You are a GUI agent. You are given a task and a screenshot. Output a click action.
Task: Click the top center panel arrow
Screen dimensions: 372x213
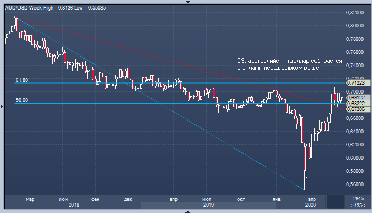(186, 2)
